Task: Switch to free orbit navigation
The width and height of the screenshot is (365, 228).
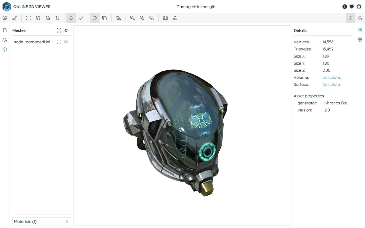Action: (81, 18)
